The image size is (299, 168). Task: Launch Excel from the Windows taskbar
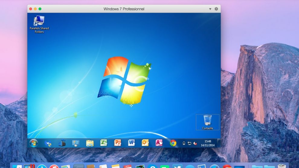tap(104, 143)
